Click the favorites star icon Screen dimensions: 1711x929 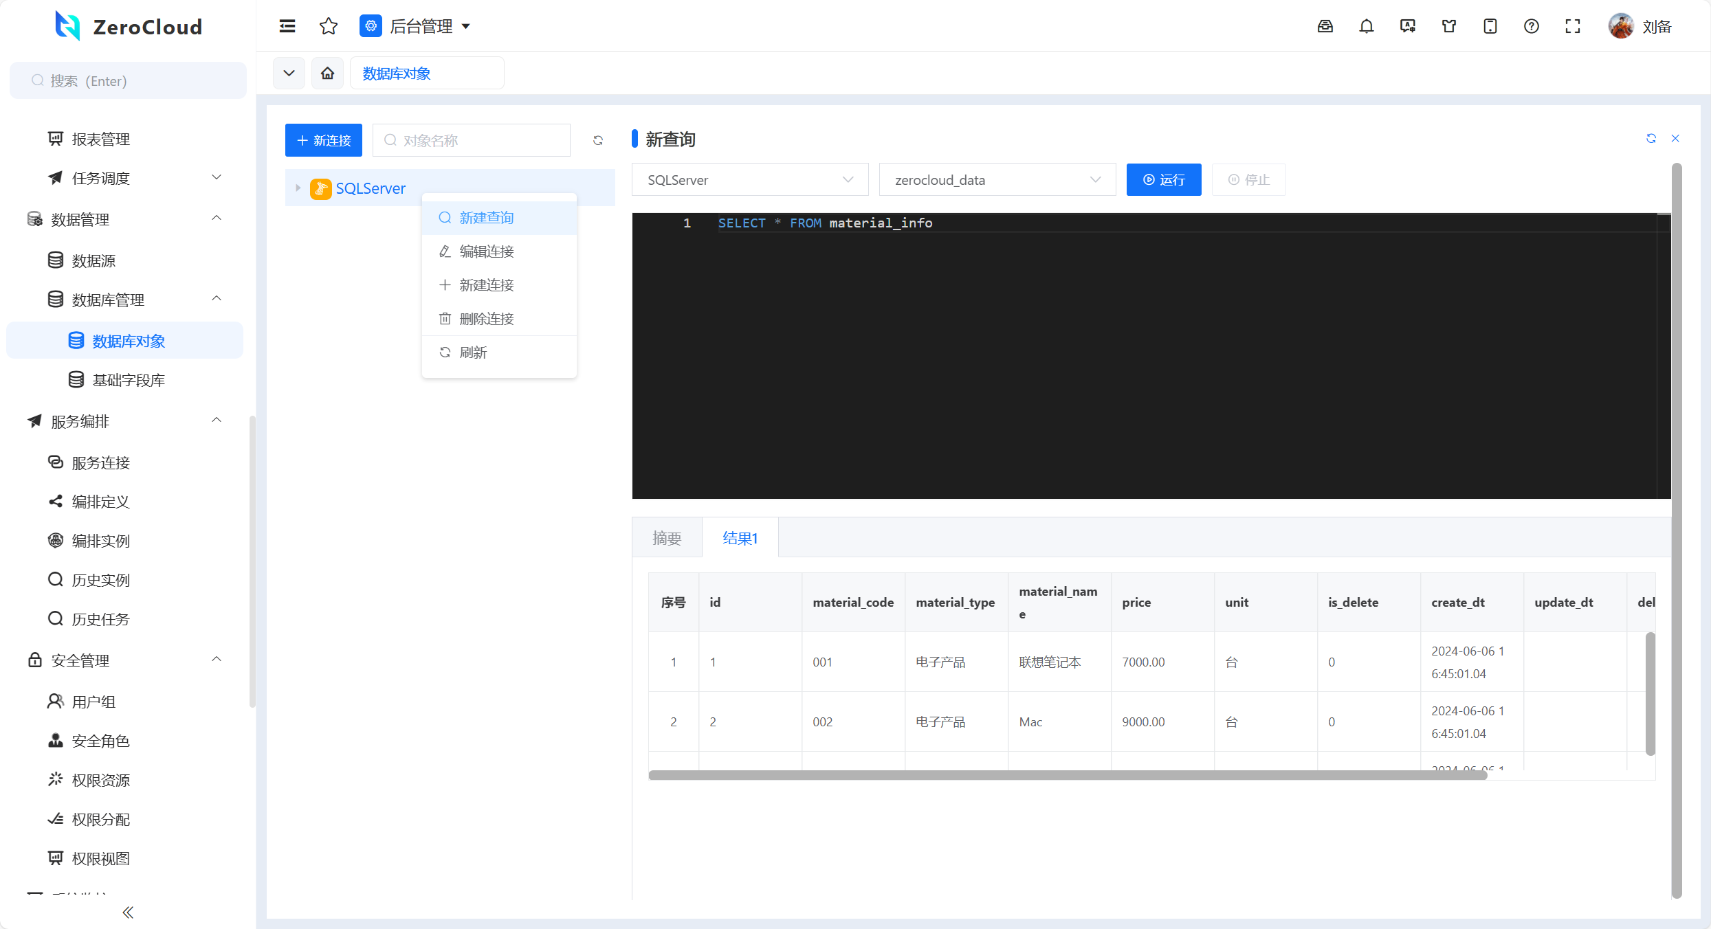(x=329, y=26)
